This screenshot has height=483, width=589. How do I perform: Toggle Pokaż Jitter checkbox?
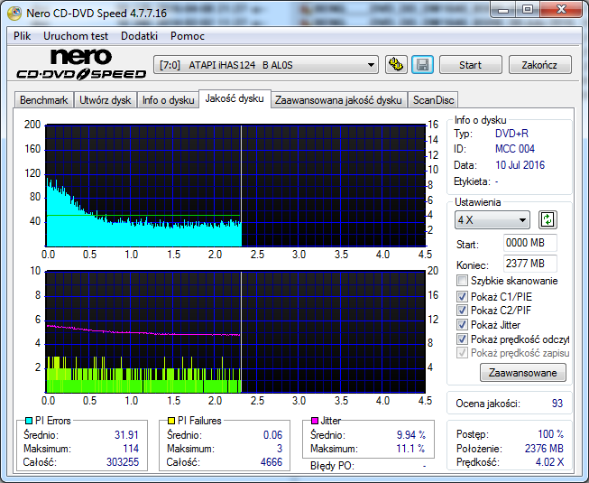click(462, 325)
